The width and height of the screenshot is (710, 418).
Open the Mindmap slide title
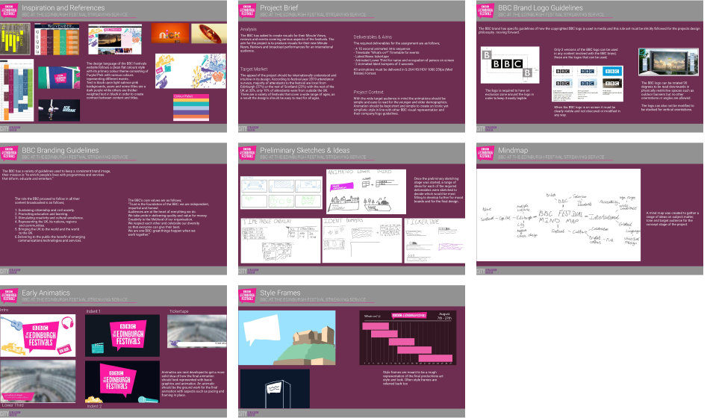[x=513, y=150]
